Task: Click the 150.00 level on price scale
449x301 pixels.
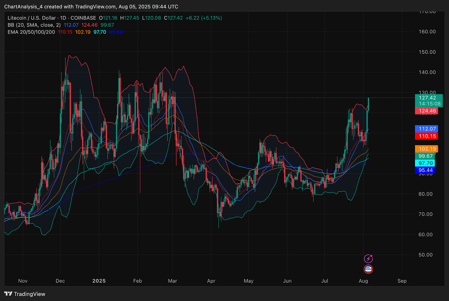Action: coord(427,52)
